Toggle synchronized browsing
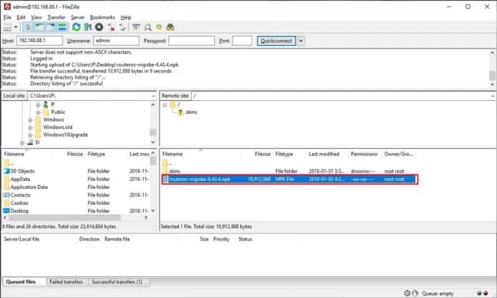The height and width of the screenshot is (298, 497). pyautogui.click(x=159, y=28)
